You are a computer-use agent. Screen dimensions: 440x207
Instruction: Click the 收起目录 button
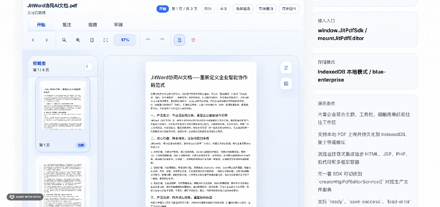coord(243,9)
